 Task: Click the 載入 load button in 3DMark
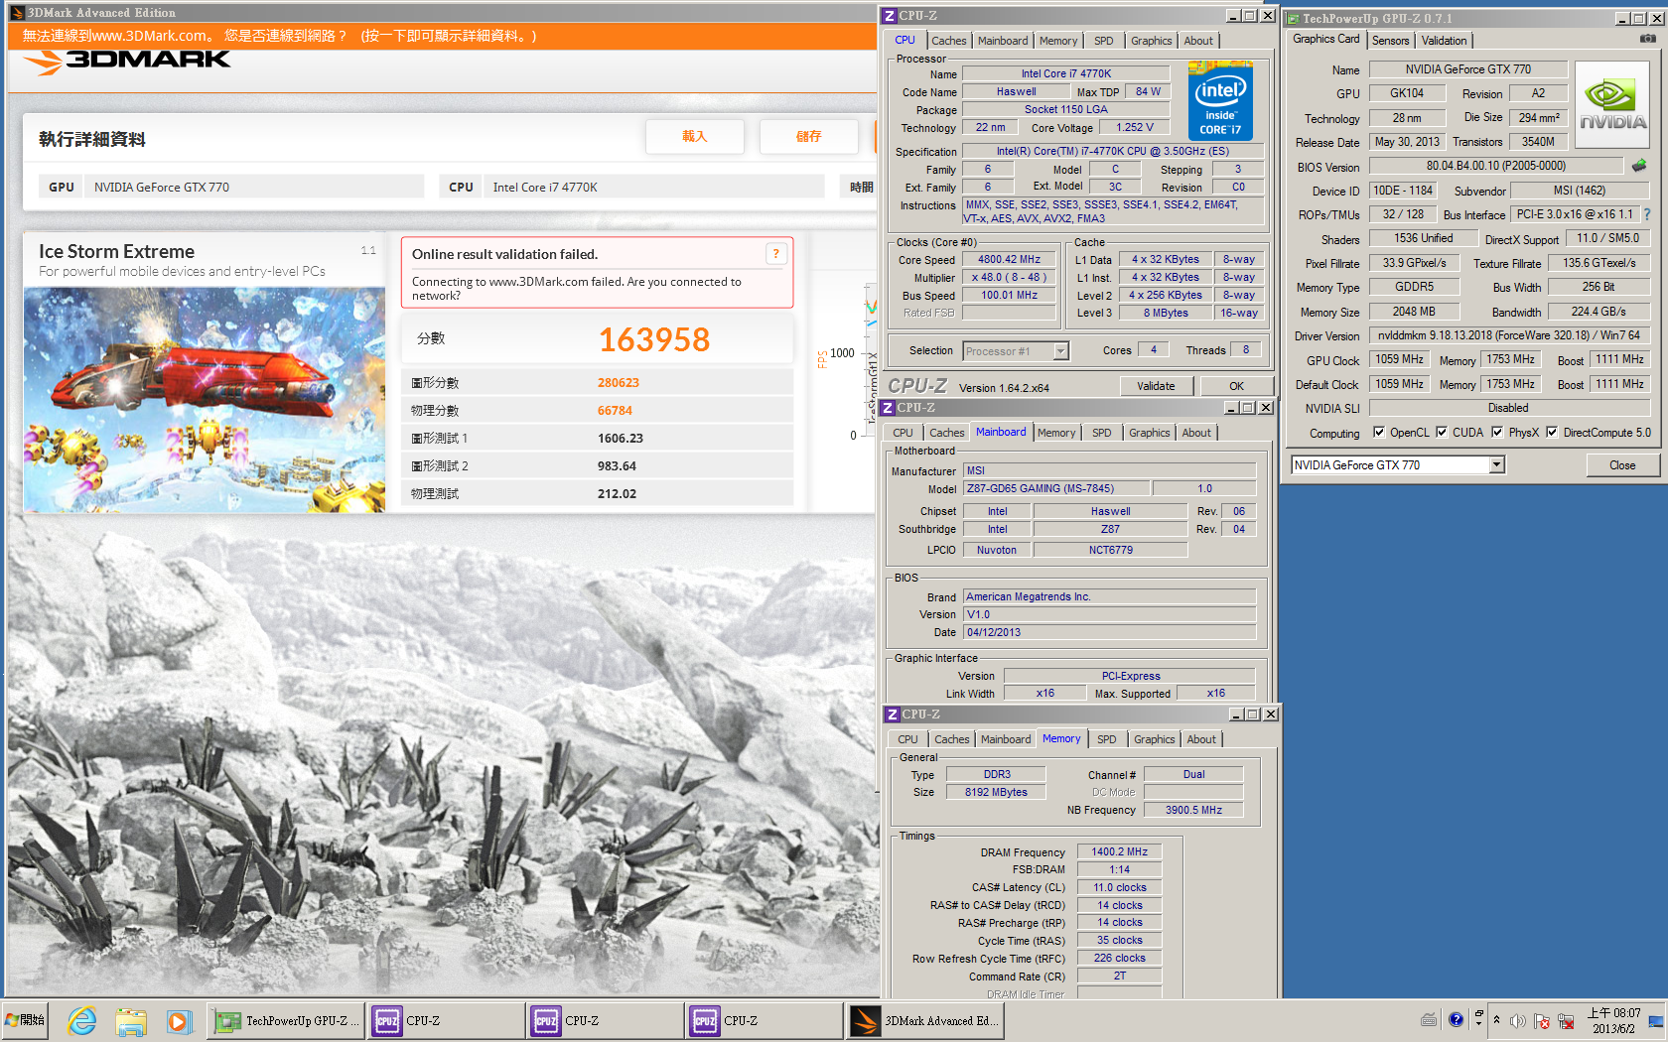(694, 137)
